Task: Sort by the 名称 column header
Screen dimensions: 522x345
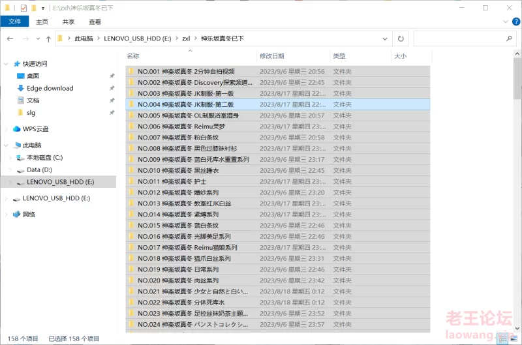Action: pyautogui.click(x=191, y=56)
